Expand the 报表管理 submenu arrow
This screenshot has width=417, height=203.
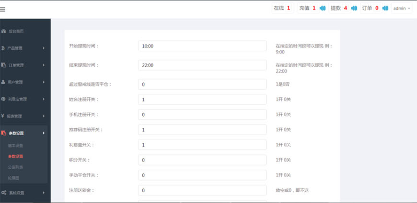(44, 116)
